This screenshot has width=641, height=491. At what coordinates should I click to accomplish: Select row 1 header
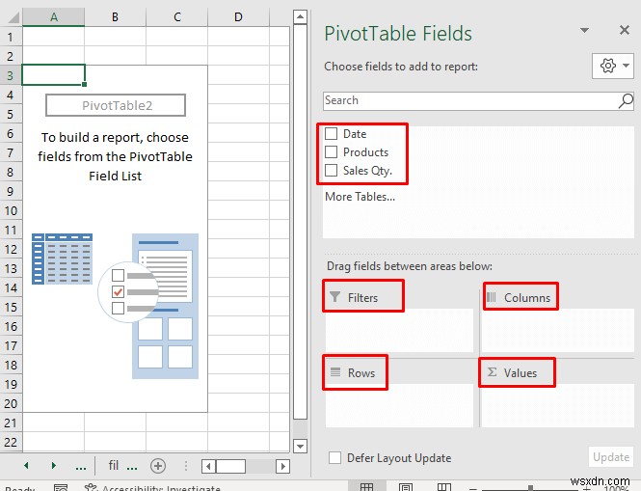(x=11, y=37)
